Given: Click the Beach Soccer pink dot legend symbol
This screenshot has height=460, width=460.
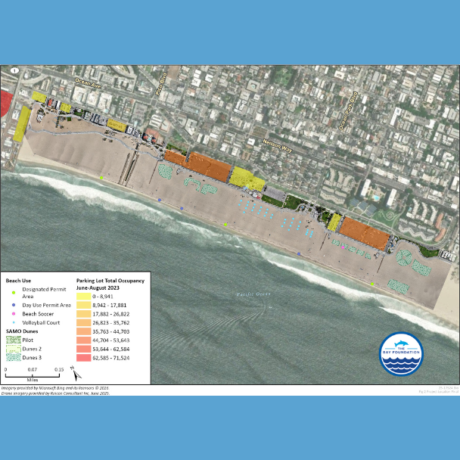Looking at the screenshot, I should pyautogui.click(x=13, y=313).
